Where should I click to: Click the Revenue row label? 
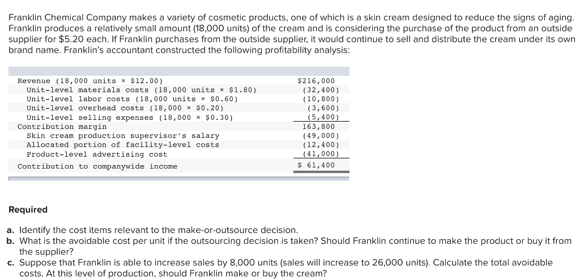90,81
